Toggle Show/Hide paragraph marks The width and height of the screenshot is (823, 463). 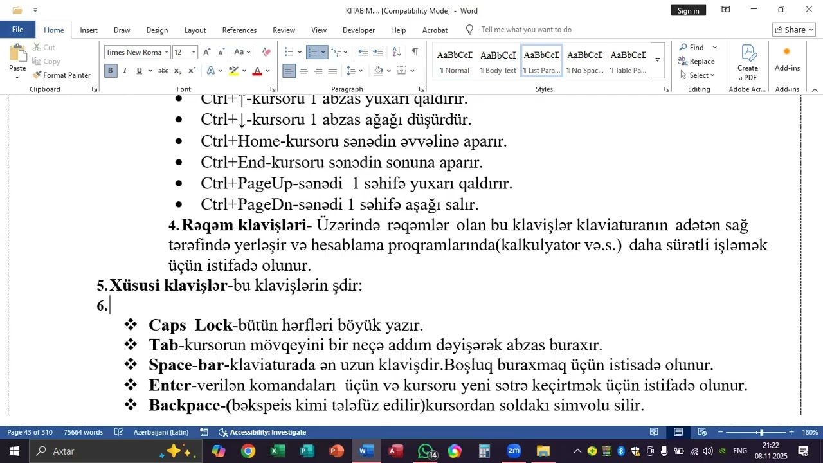pos(415,52)
